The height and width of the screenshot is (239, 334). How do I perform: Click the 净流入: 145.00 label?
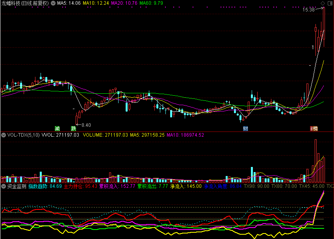coord(186,186)
